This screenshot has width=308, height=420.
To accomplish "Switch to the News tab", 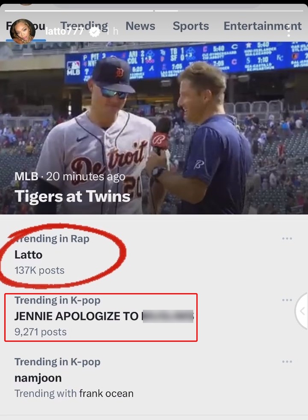I will tap(140, 26).
